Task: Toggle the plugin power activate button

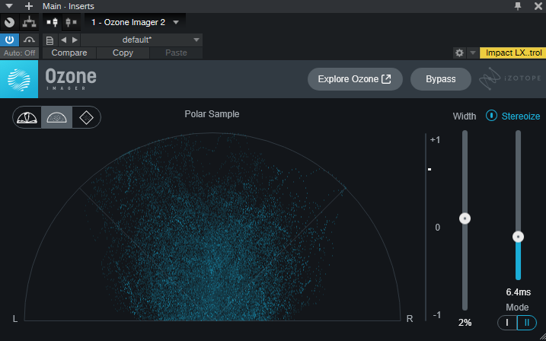Action: click(10, 40)
